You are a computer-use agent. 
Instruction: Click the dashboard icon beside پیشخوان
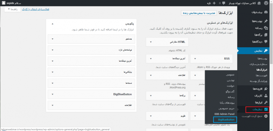266,12
